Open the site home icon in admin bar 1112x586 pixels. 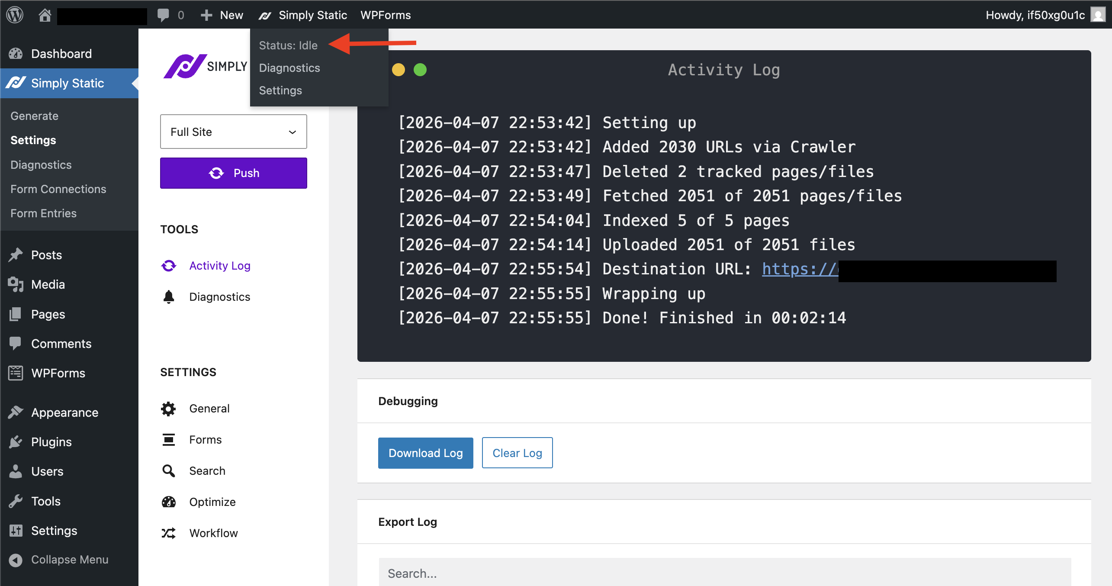45,15
